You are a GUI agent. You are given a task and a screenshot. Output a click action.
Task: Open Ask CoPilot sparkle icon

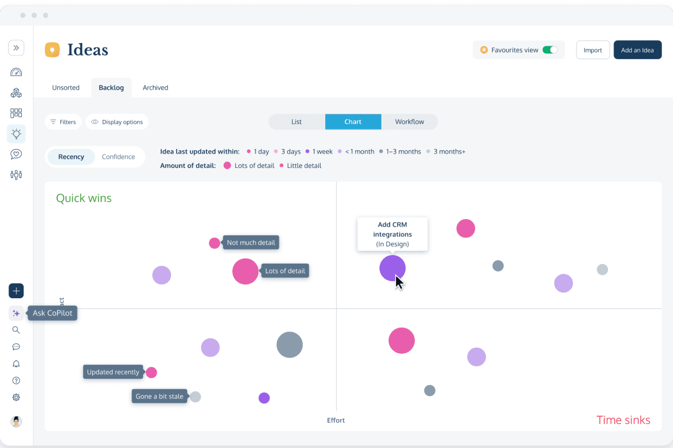click(x=16, y=313)
